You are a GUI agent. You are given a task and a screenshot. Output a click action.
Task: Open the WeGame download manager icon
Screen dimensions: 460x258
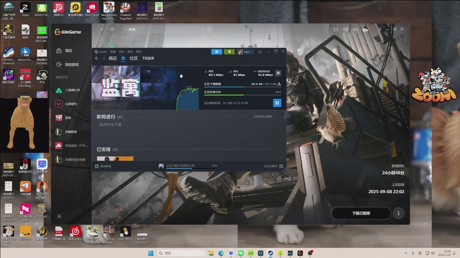(355, 29)
